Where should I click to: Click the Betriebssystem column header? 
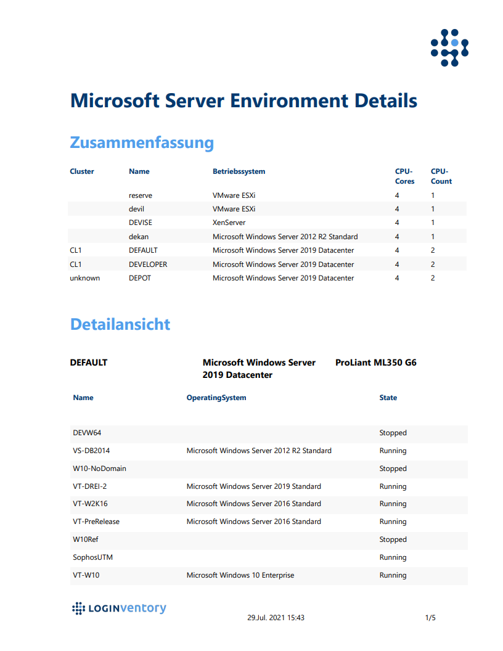239,171
